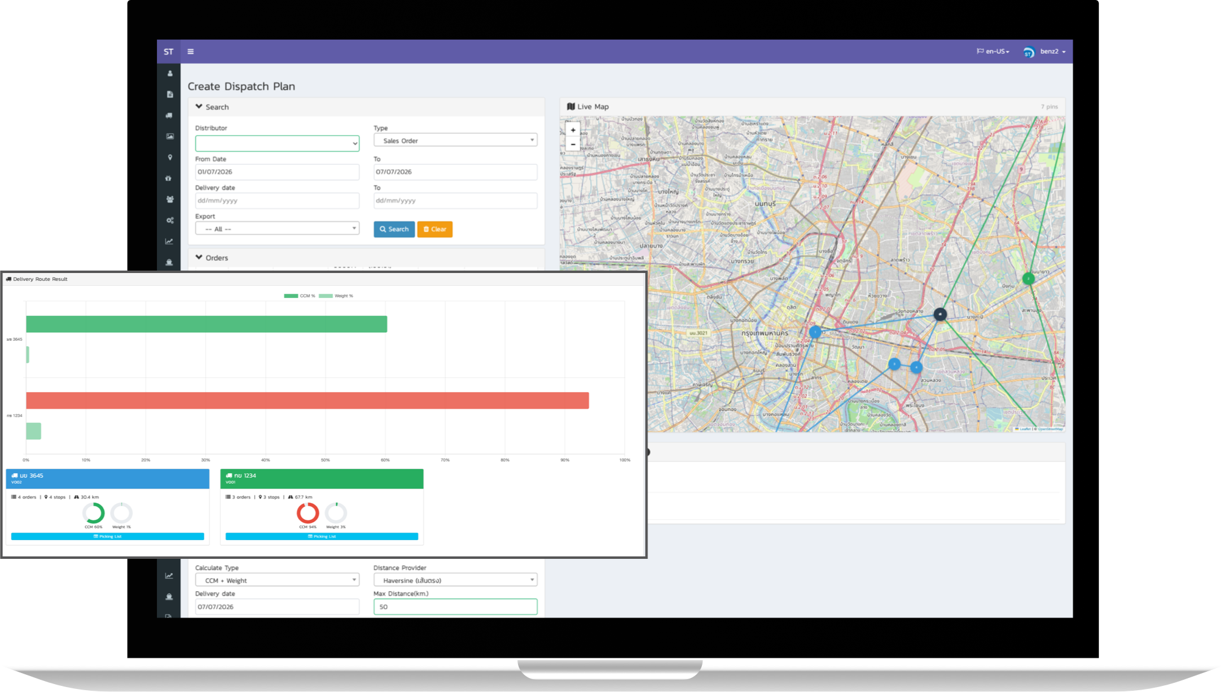Click the green CCM bar for บบ 3645
This screenshot has height=692, width=1223.
click(206, 324)
